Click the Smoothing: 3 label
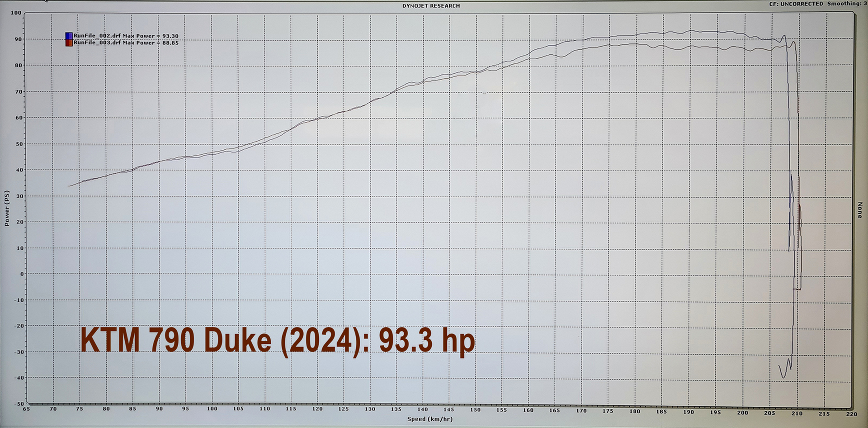The image size is (868, 428). point(847,4)
